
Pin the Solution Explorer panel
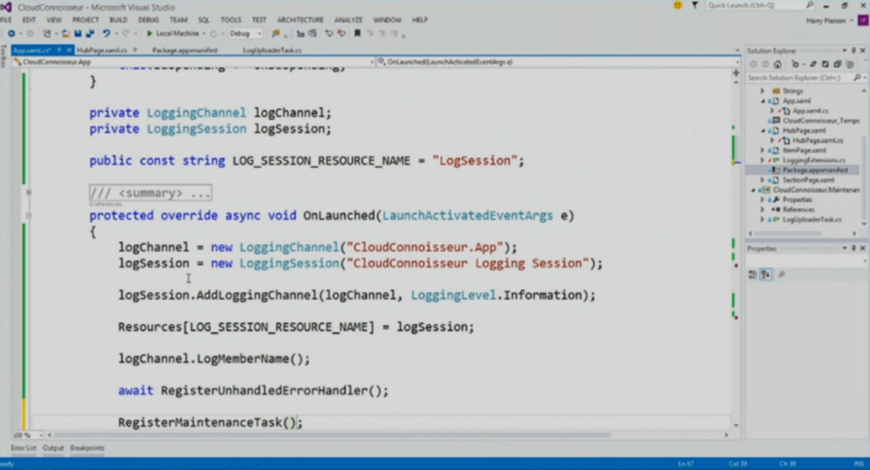tap(853, 50)
